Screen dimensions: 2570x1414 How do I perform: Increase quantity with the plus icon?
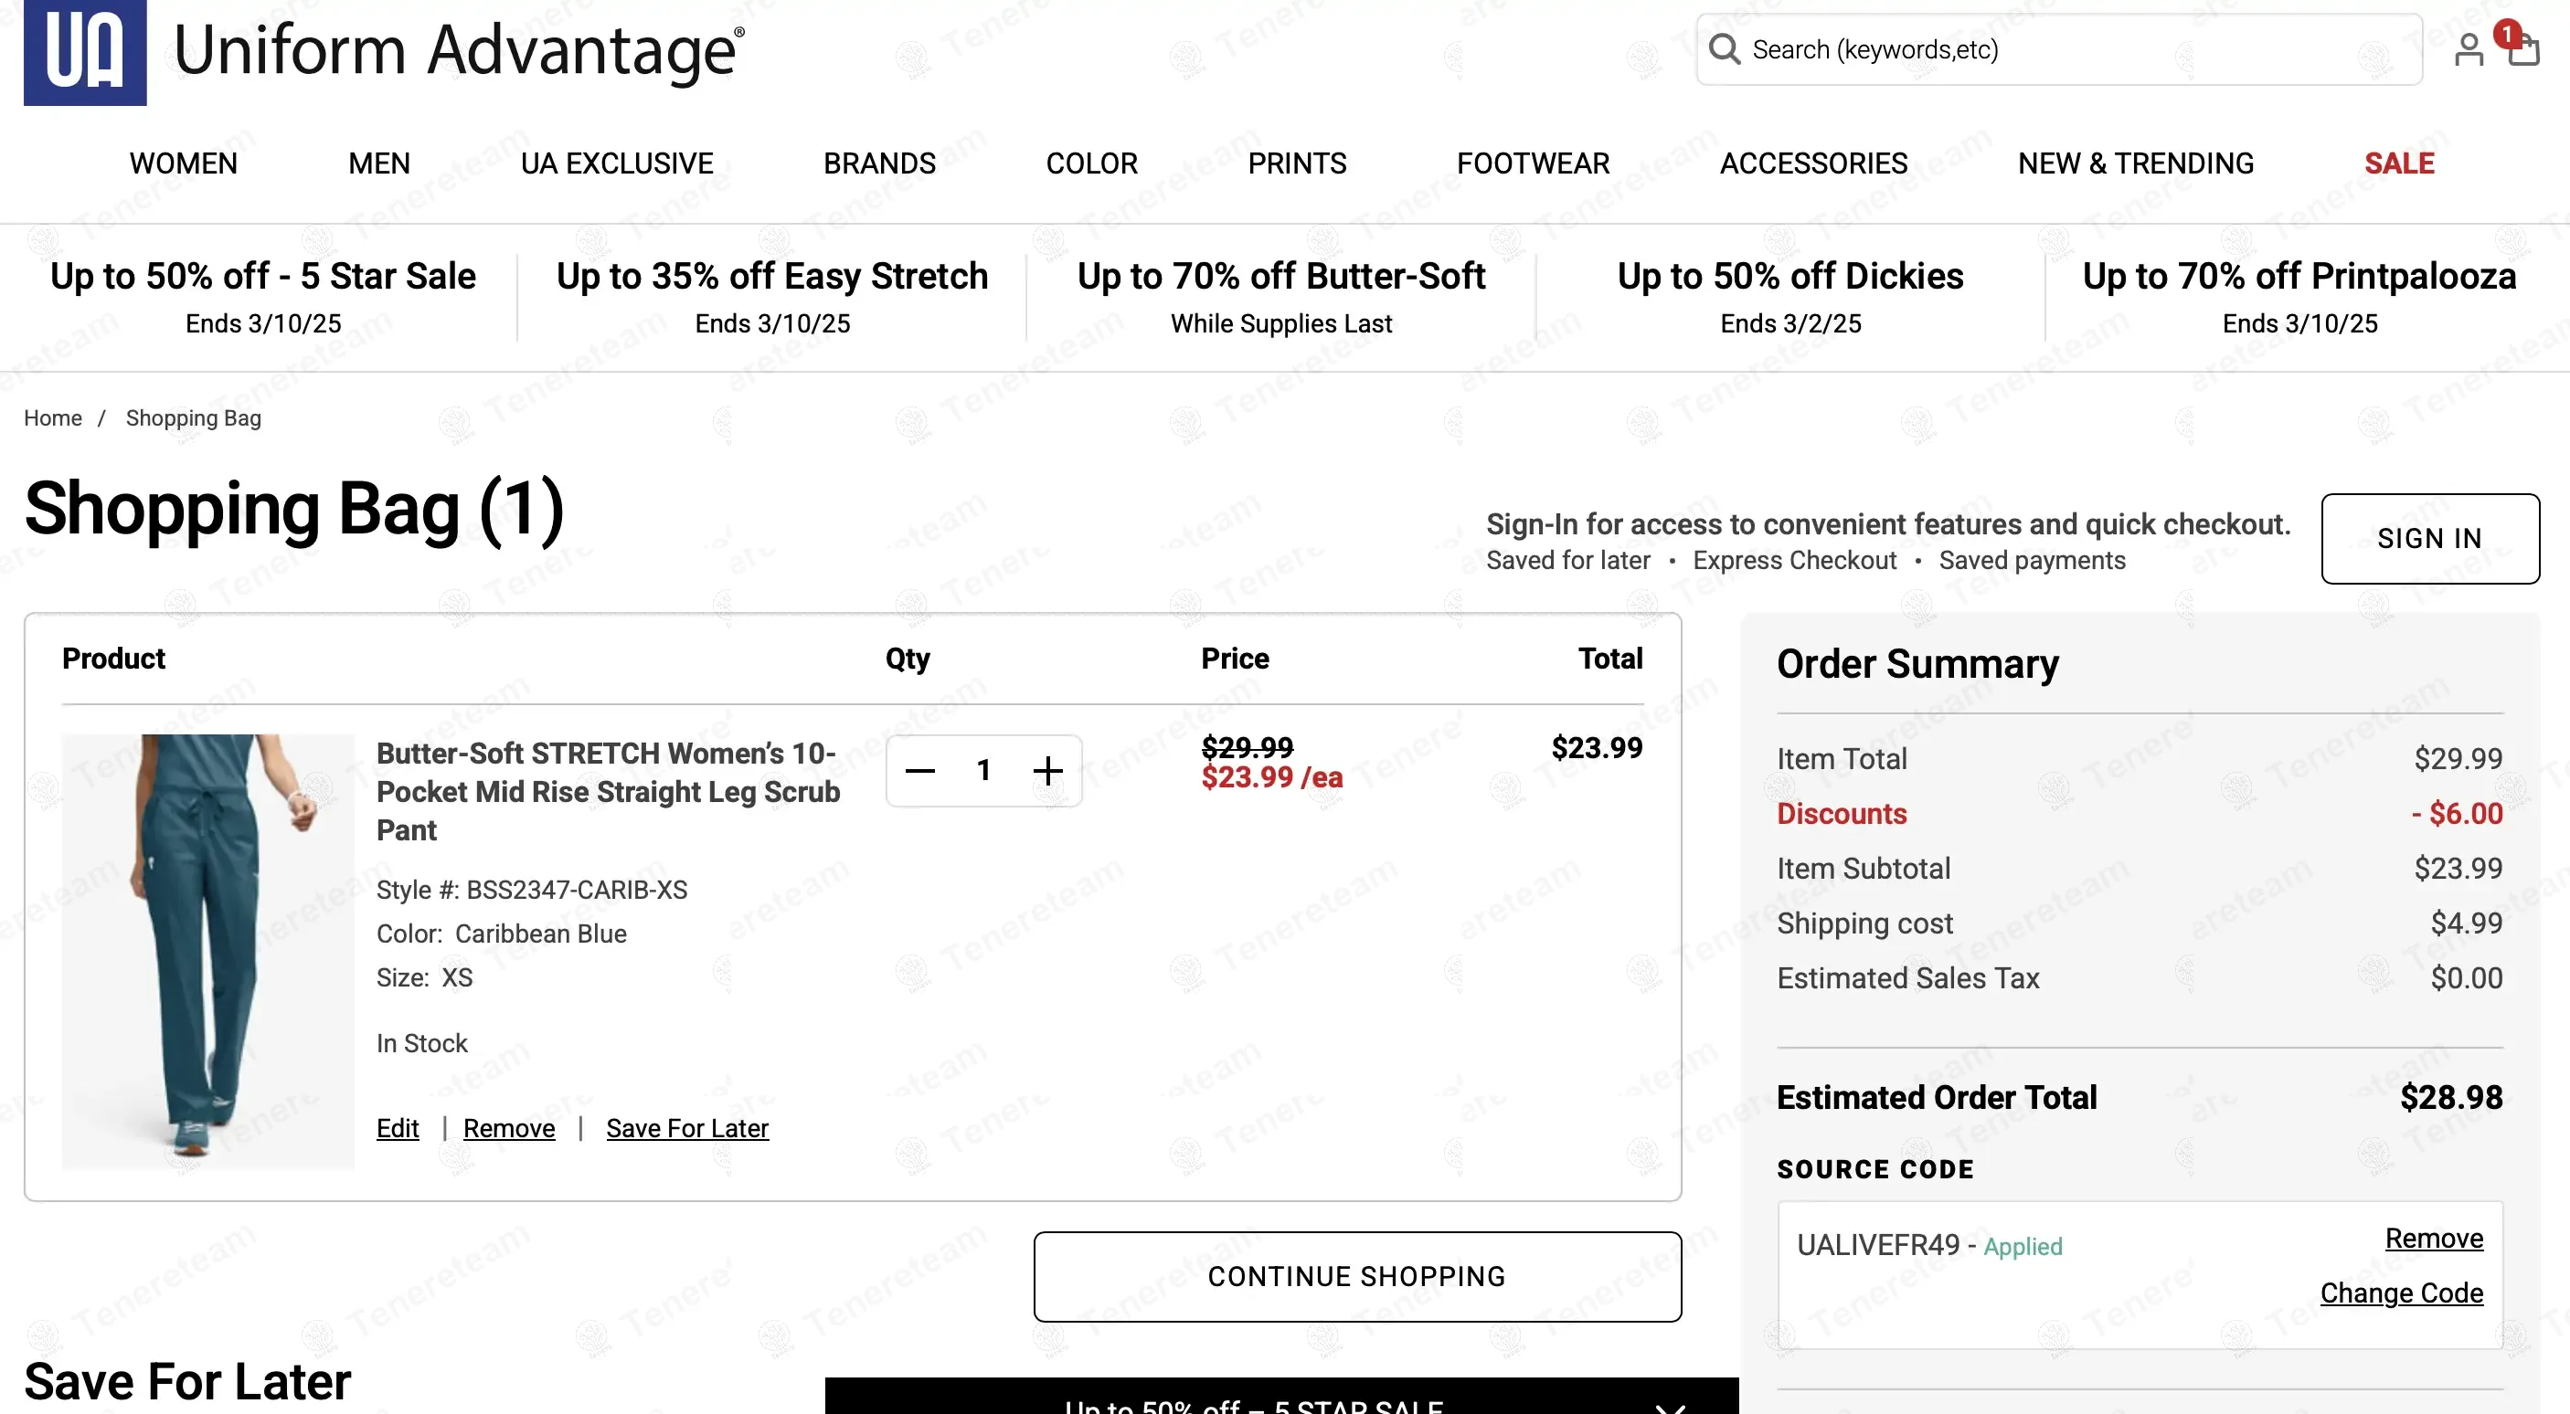tap(1047, 771)
